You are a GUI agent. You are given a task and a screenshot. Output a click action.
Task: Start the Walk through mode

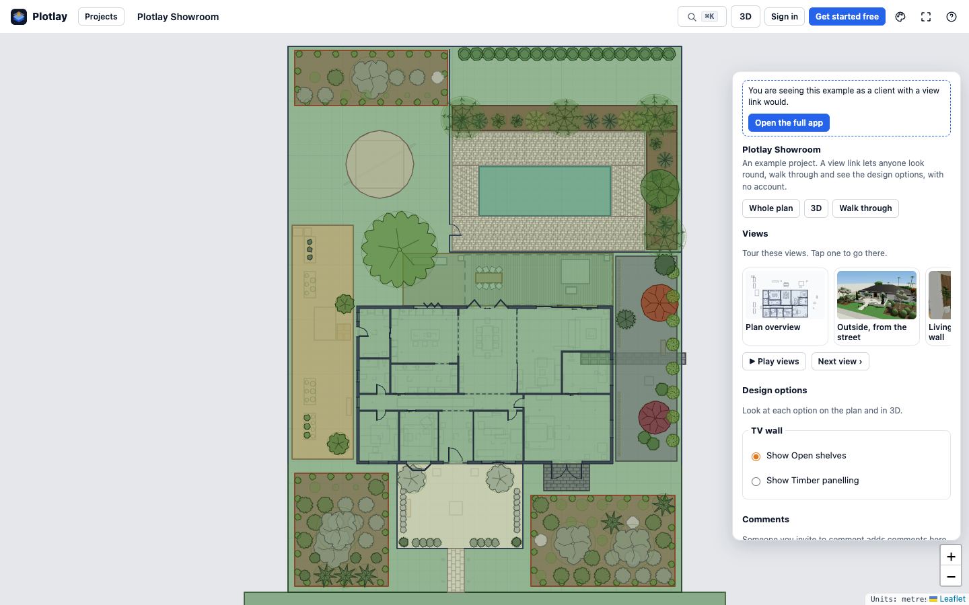coord(865,208)
